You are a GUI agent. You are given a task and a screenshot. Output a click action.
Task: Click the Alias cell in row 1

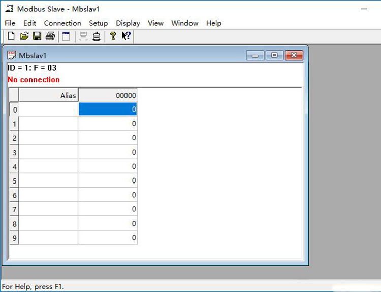48,124
